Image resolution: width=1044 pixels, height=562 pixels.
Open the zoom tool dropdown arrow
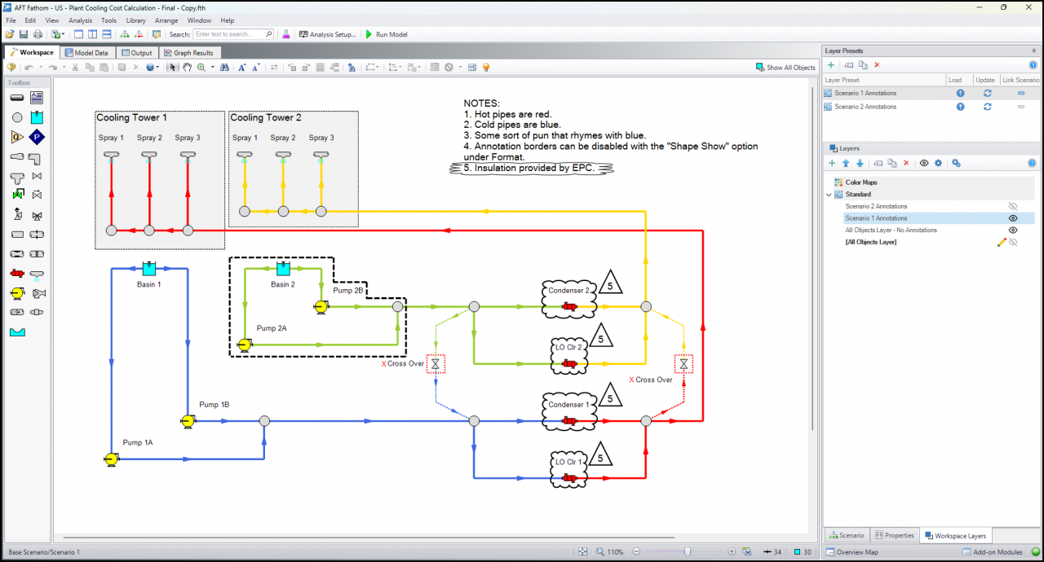point(212,68)
